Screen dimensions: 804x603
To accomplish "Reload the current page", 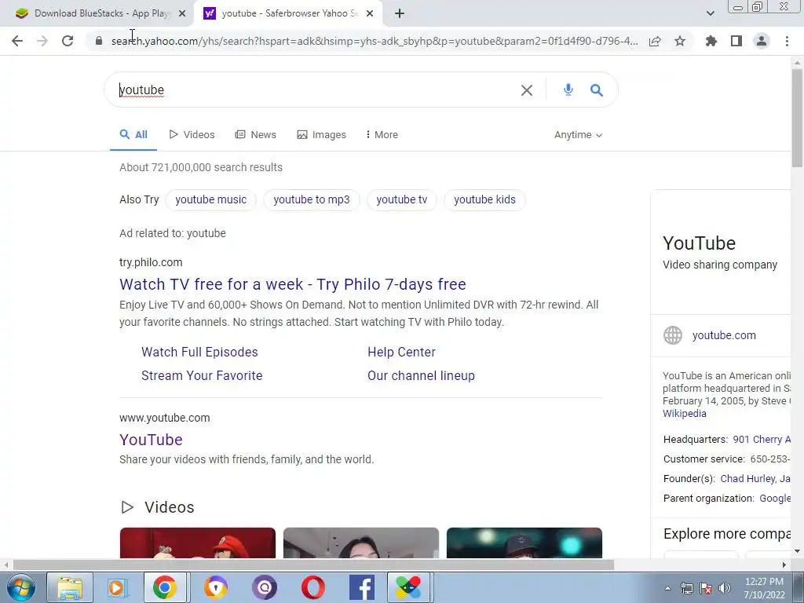I will pos(68,41).
